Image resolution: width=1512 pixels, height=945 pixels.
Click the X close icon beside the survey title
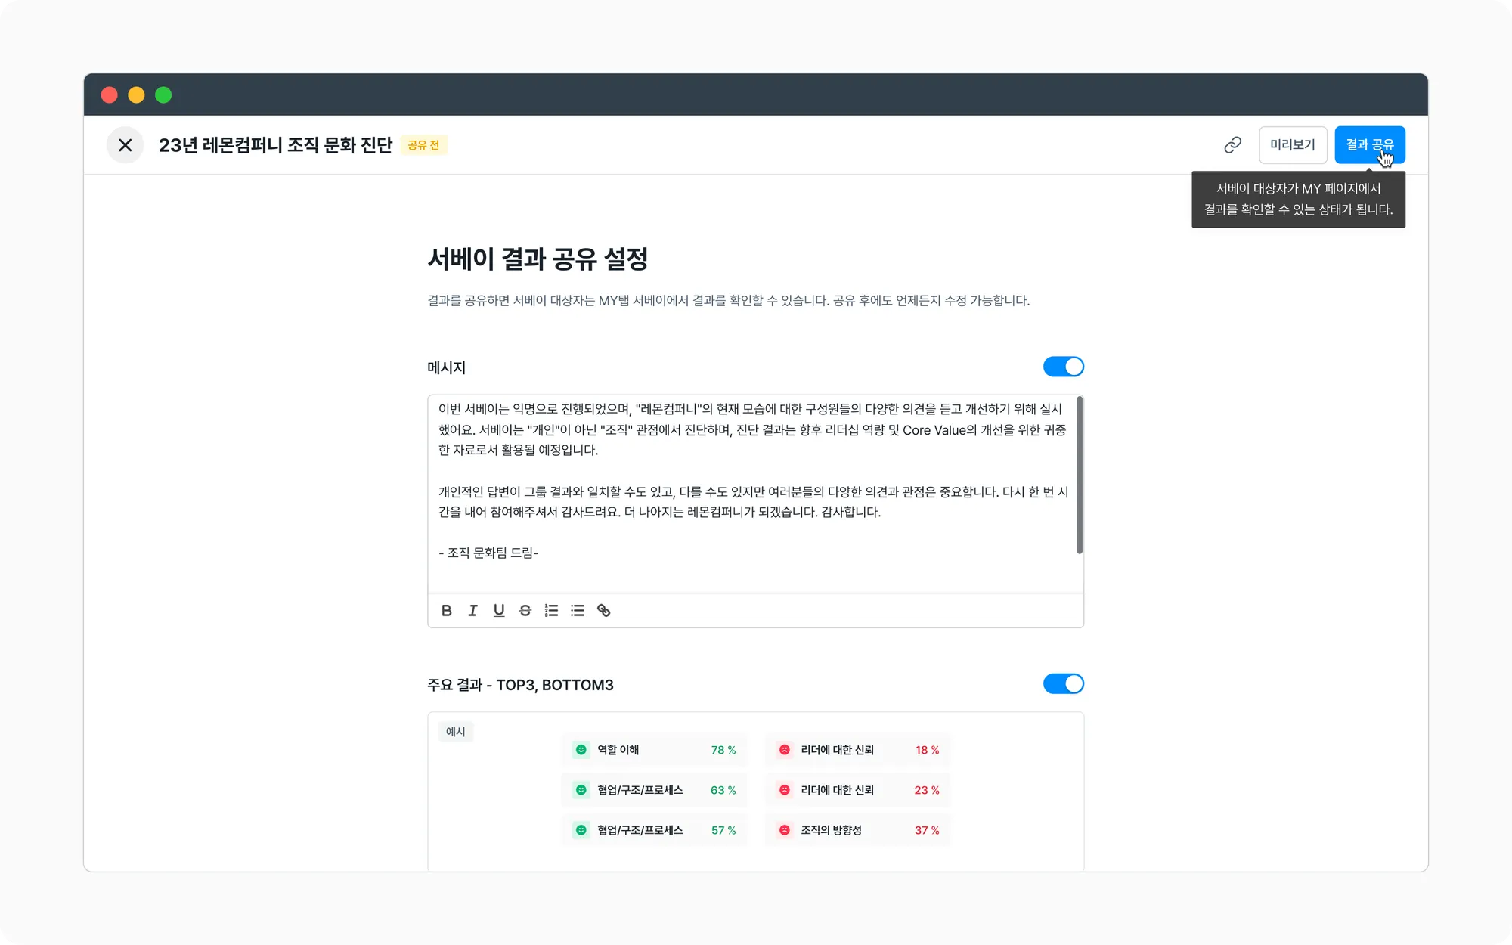[125, 145]
